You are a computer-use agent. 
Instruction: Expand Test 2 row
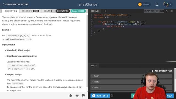click(x=131, y=82)
